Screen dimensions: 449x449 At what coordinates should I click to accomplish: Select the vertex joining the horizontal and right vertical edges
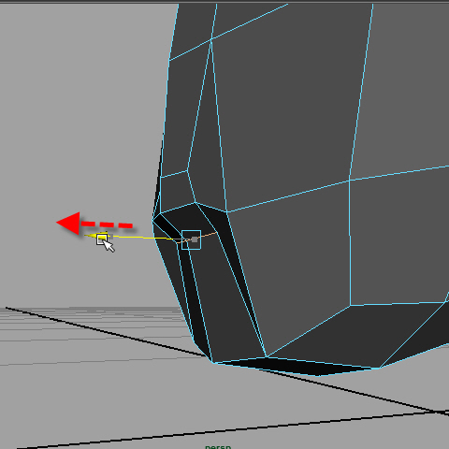(350, 181)
